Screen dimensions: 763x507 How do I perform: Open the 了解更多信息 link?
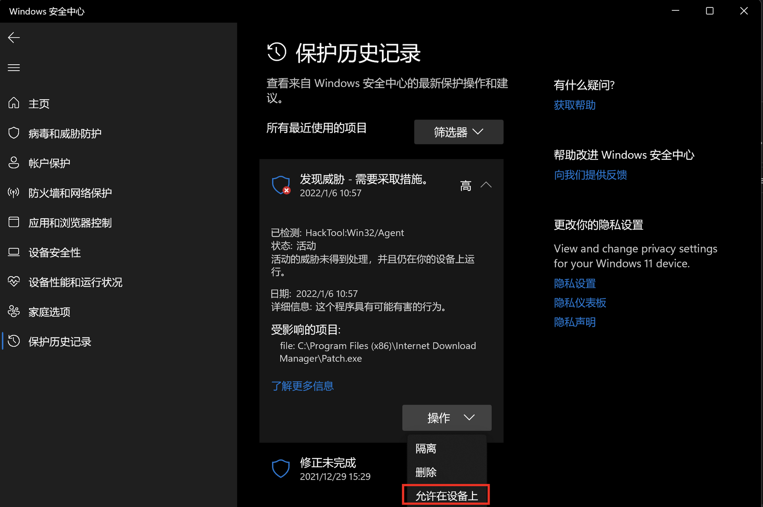click(302, 386)
